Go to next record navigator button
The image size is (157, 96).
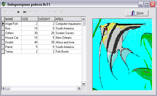[x=19, y=12]
